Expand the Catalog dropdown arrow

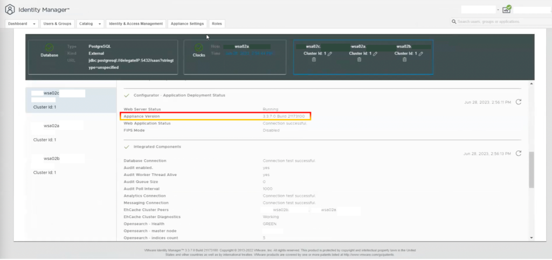(100, 24)
